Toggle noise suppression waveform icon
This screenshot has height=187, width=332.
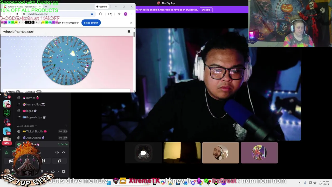point(57,152)
